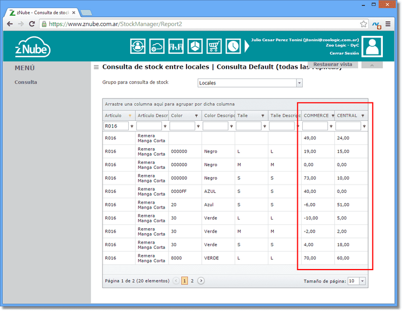Click Restaurar vista button
Viewport: 402px width, 311px height.
pos(333,64)
